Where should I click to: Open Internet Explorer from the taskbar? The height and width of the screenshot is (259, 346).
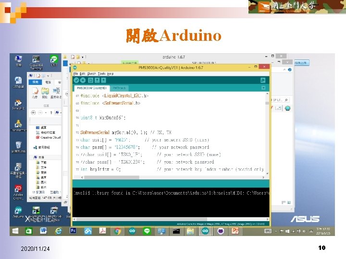pyautogui.click(x=58, y=231)
